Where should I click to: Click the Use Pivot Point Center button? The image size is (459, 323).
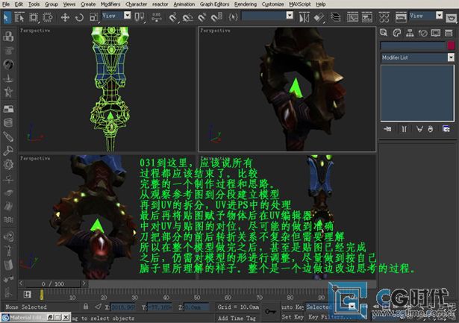pos(140,18)
